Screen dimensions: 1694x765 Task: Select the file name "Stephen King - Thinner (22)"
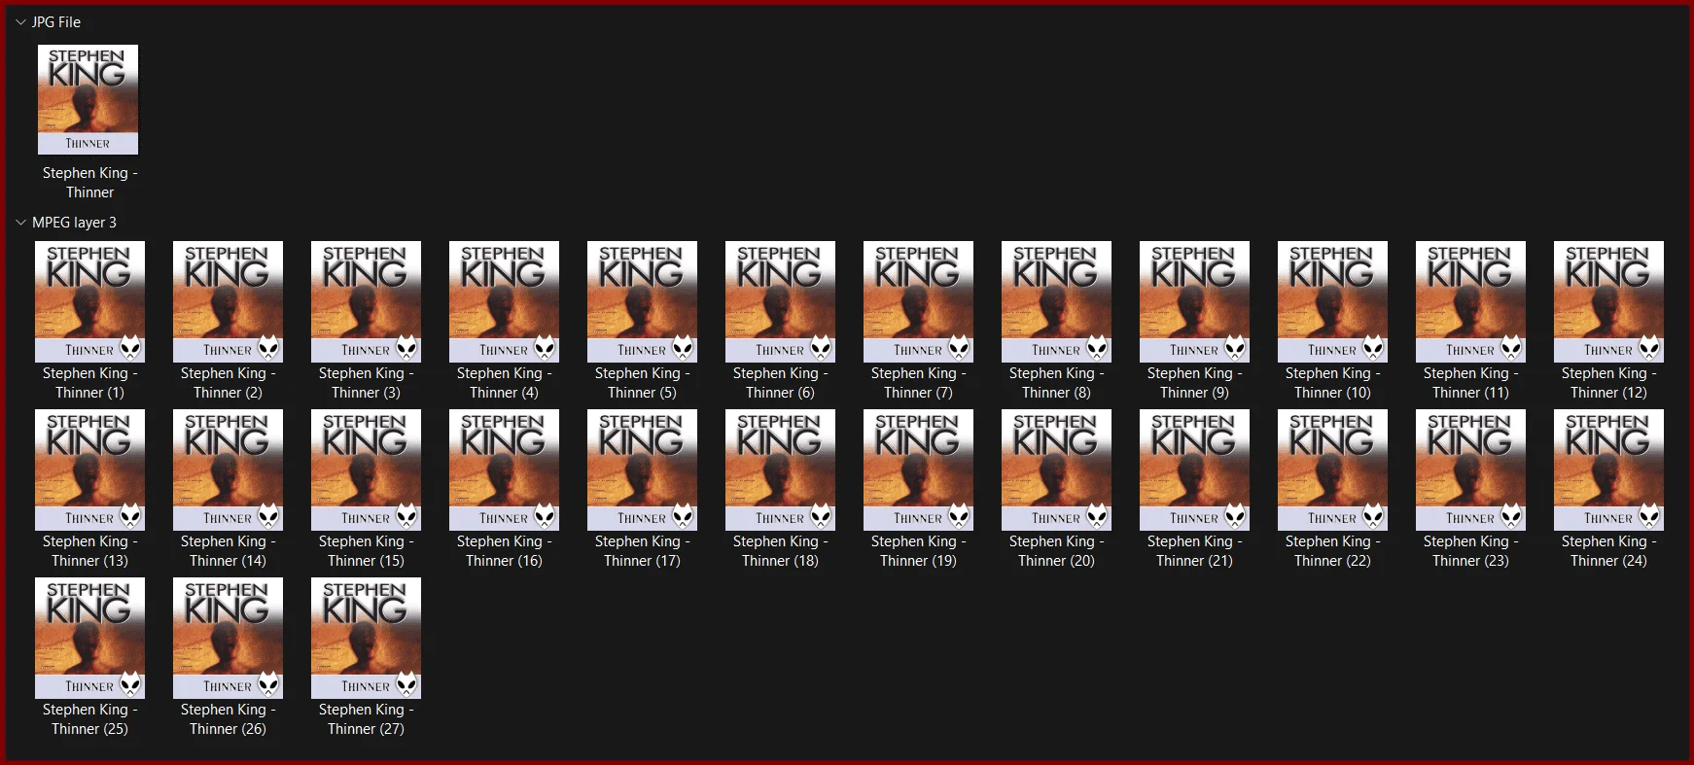[x=1332, y=551]
